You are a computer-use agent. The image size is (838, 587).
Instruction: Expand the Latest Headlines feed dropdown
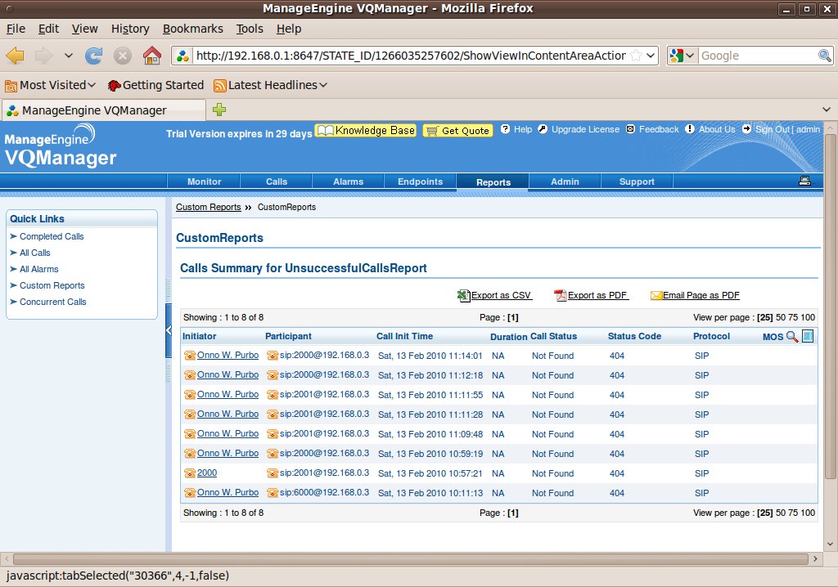coord(323,85)
